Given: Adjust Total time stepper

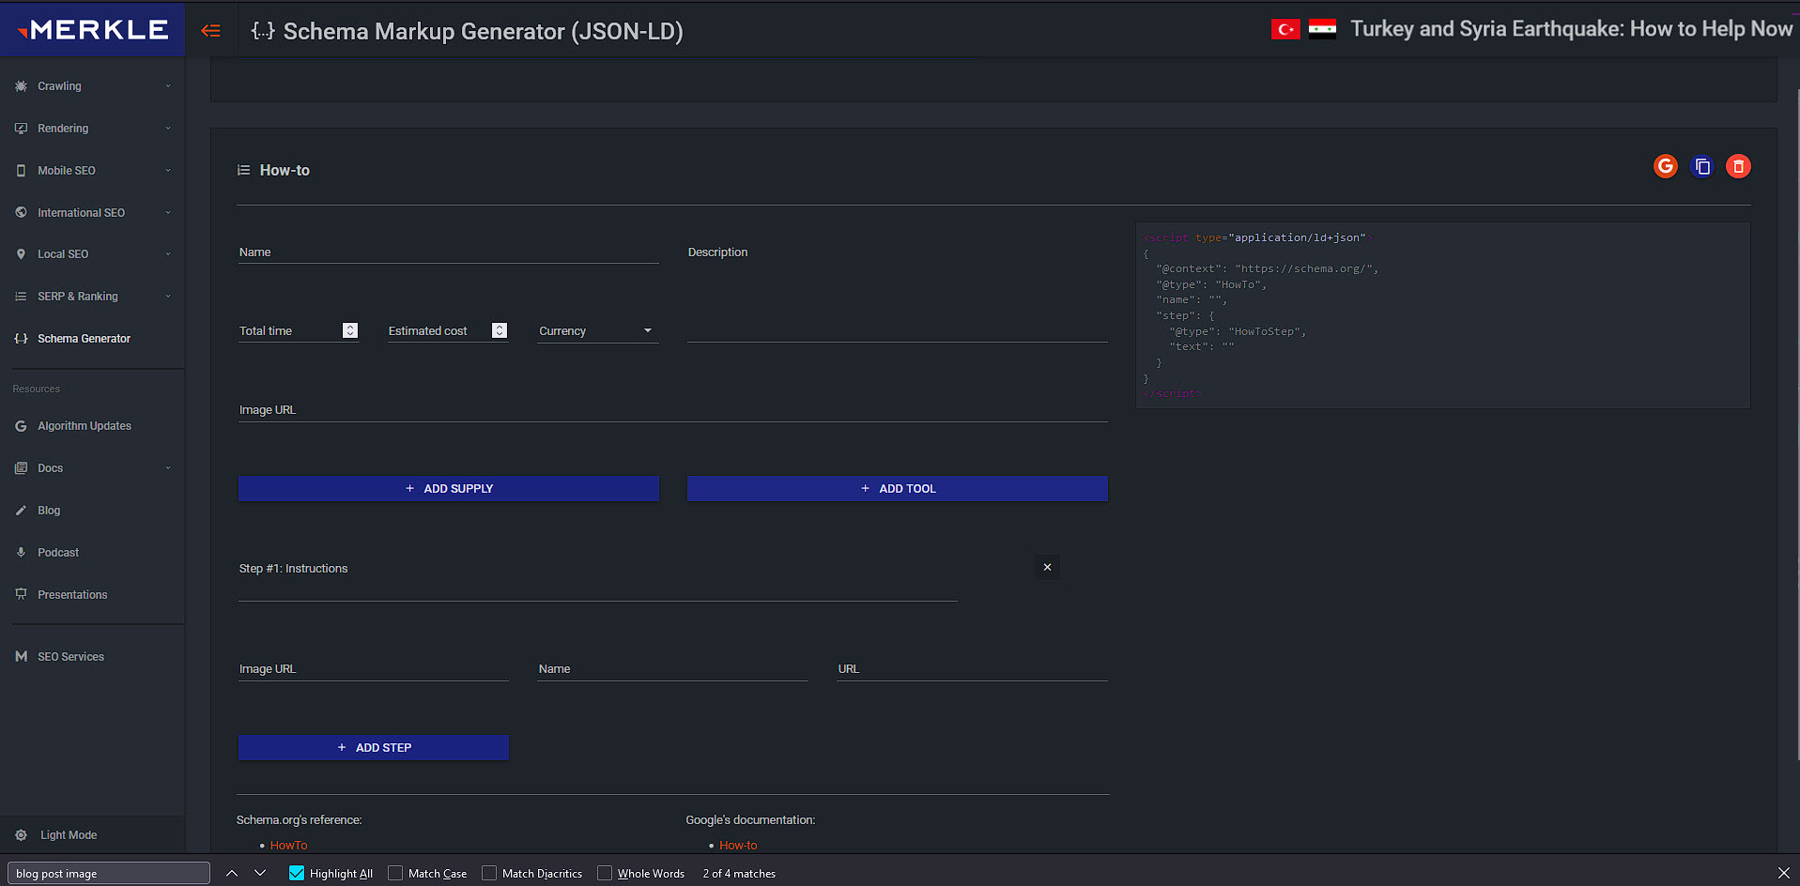Looking at the screenshot, I should pyautogui.click(x=350, y=330).
